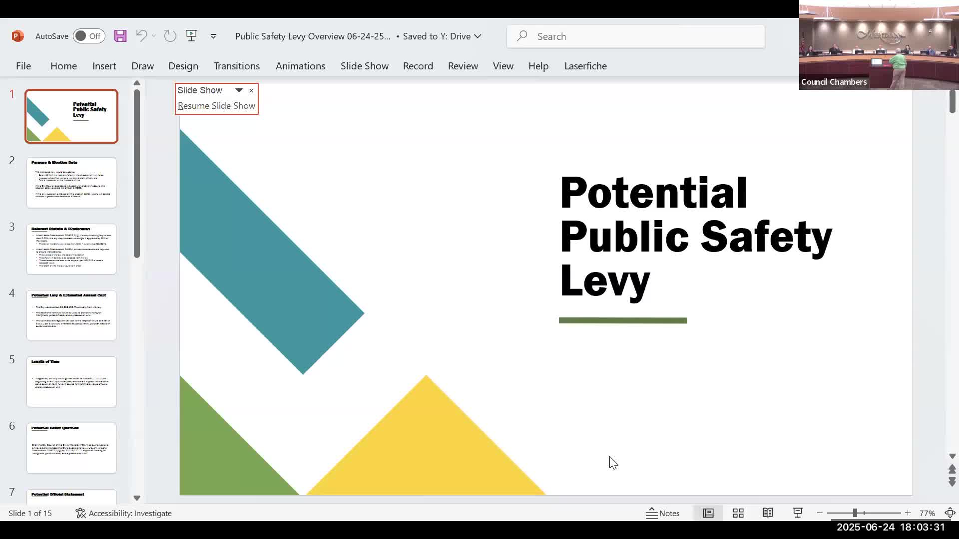Click the zoom slider handle
This screenshot has height=539, width=959.
855,513
